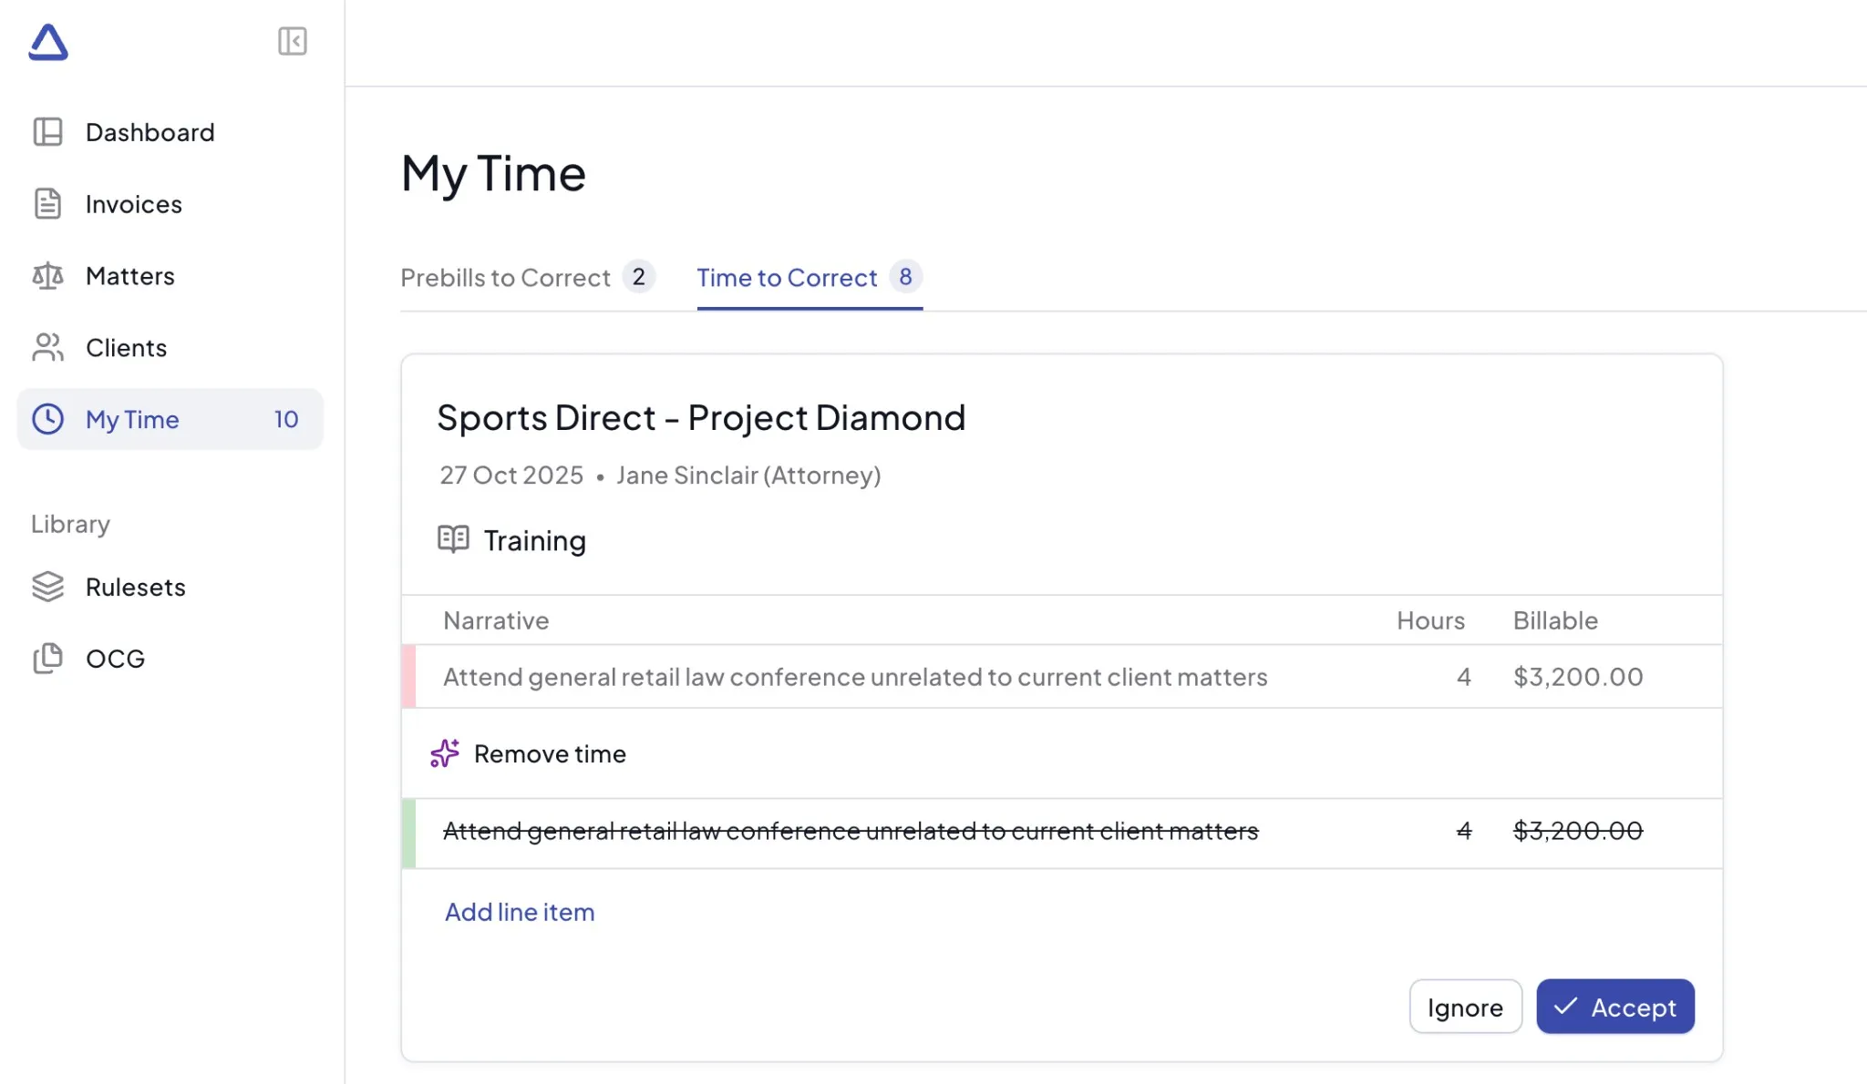The width and height of the screenshot is (1867, 1084).
Task: Click the triangle app logo
Action: coord(48,42)
